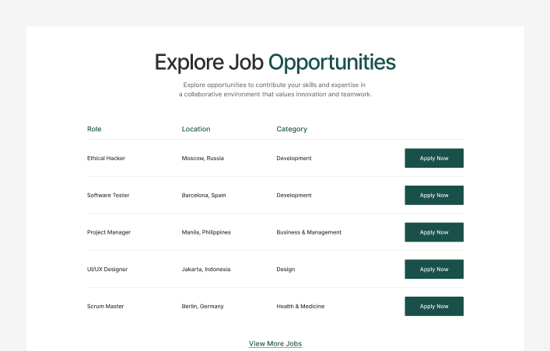Apply Now for Project Manager role

pos(433,232)
